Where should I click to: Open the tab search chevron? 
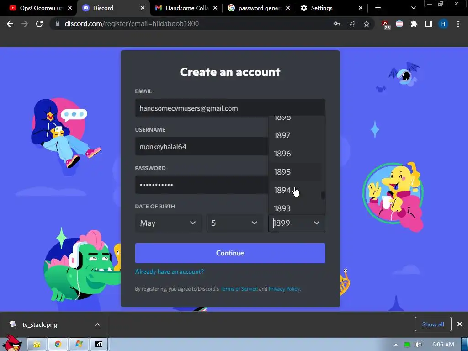coord(413,8)
